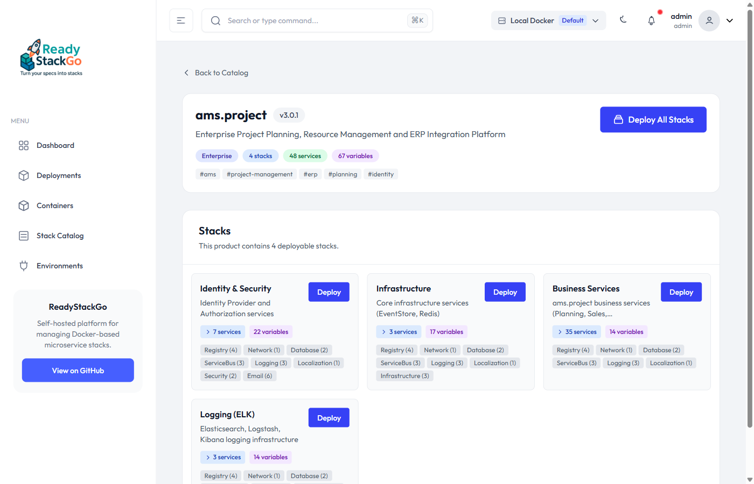Open notifications via the bell icon
Viewport: 754px width, 484px height.
coord(651,20)
